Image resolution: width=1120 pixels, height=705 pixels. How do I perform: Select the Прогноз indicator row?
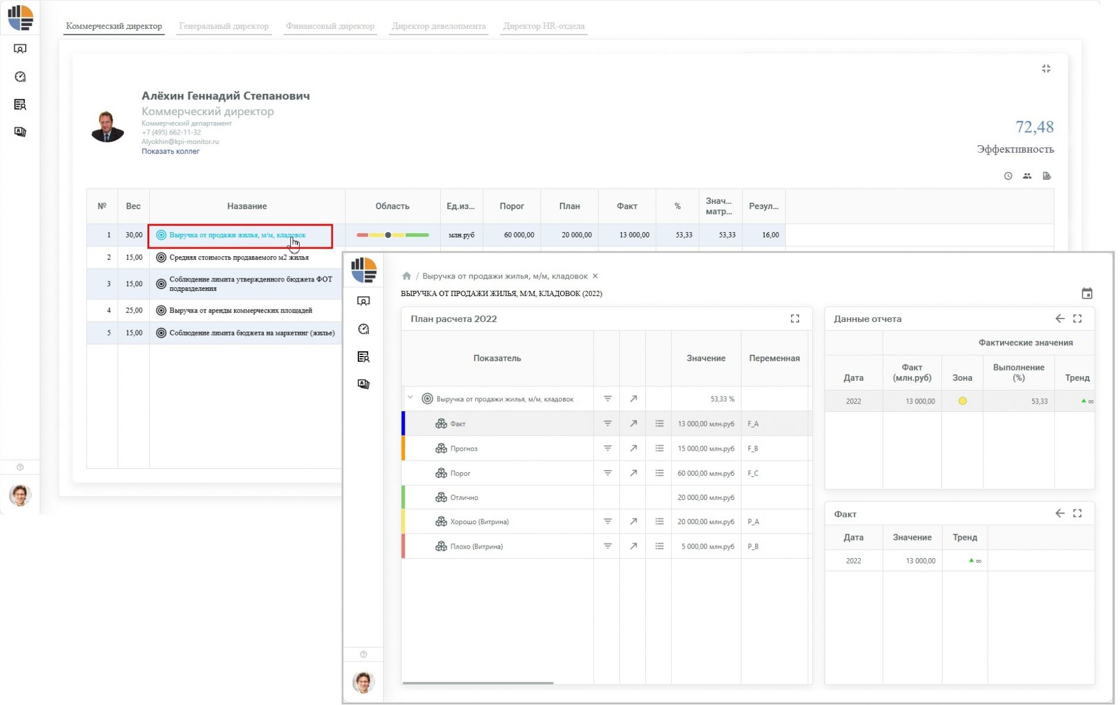[605, 448]
